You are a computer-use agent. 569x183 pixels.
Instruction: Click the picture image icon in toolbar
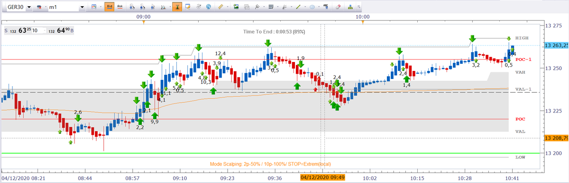[x=236, y=7]
